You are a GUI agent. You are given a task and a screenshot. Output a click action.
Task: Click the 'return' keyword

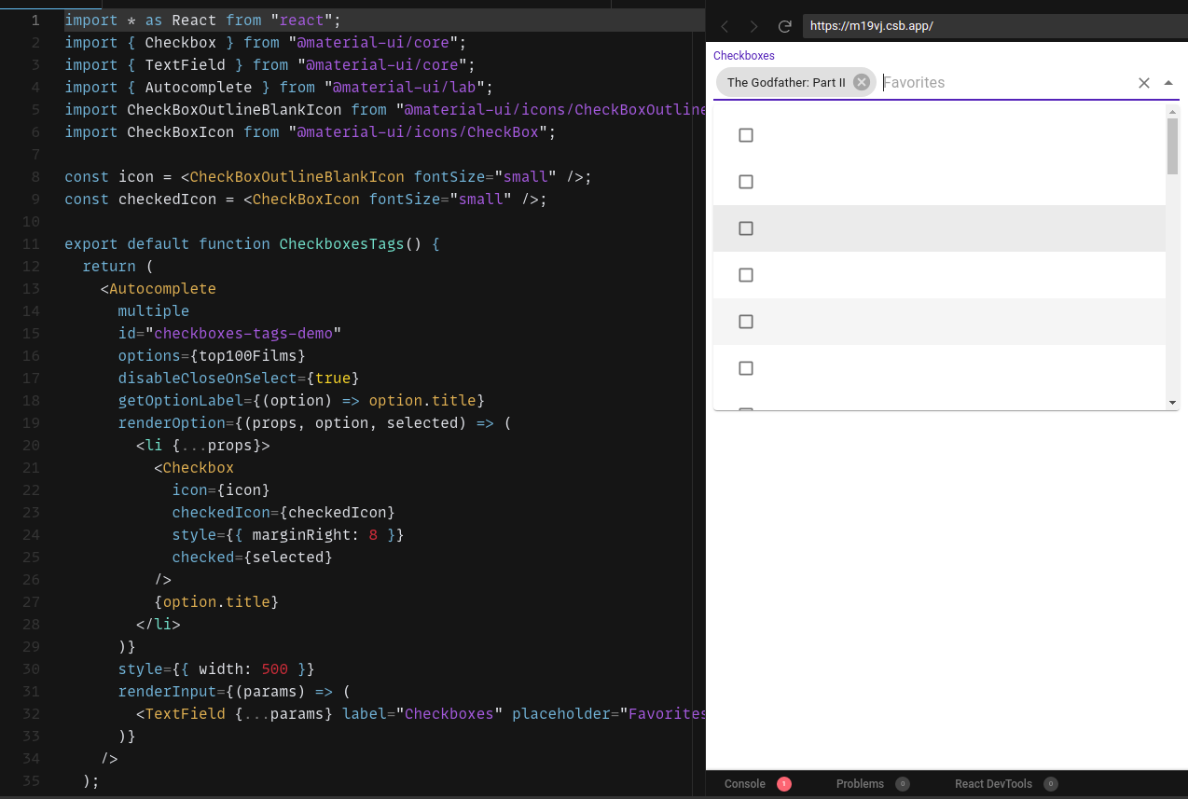[109, 267]
